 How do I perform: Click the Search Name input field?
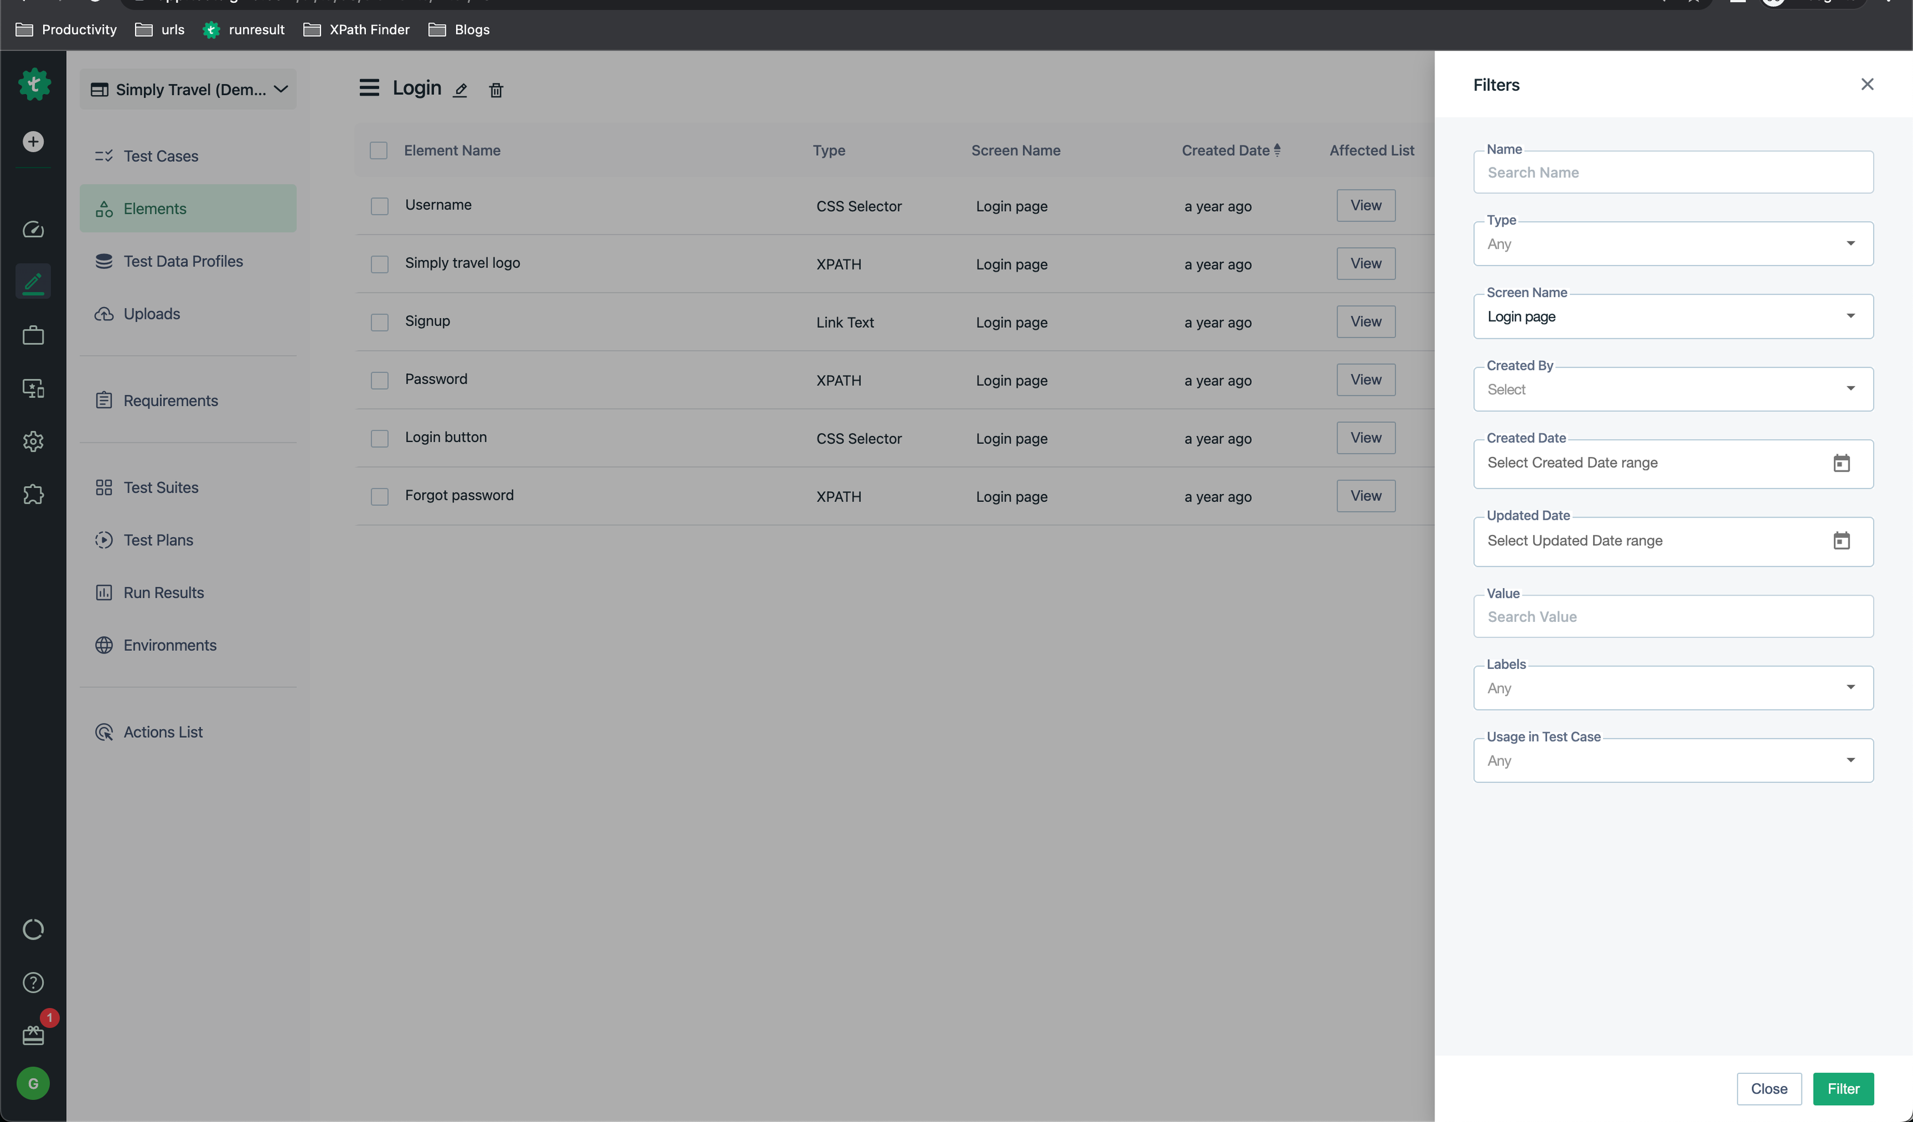pos(1673,173)
